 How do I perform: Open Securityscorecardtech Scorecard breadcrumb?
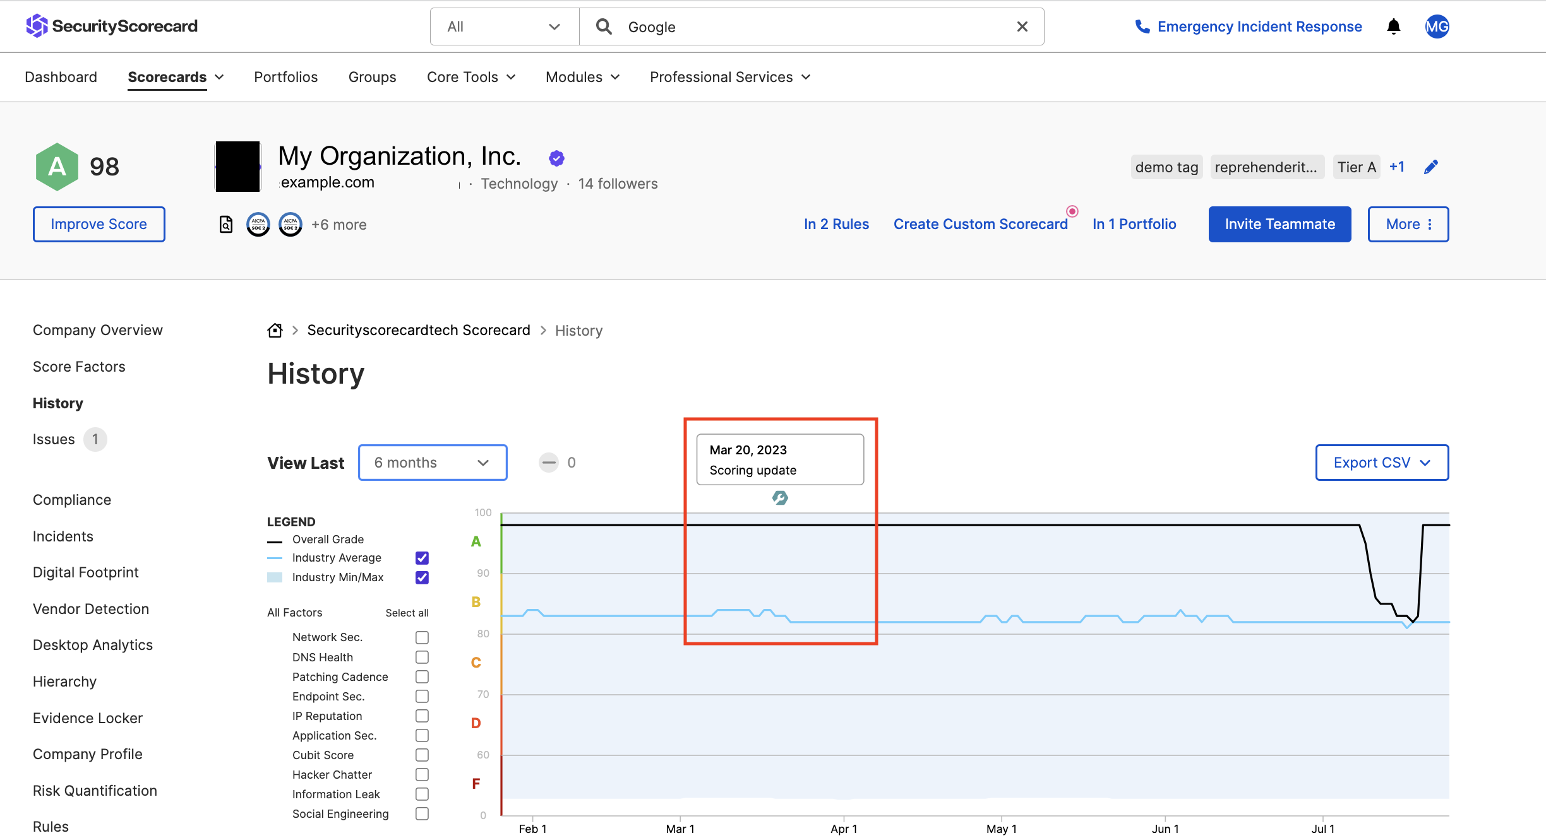coord(419,330)
